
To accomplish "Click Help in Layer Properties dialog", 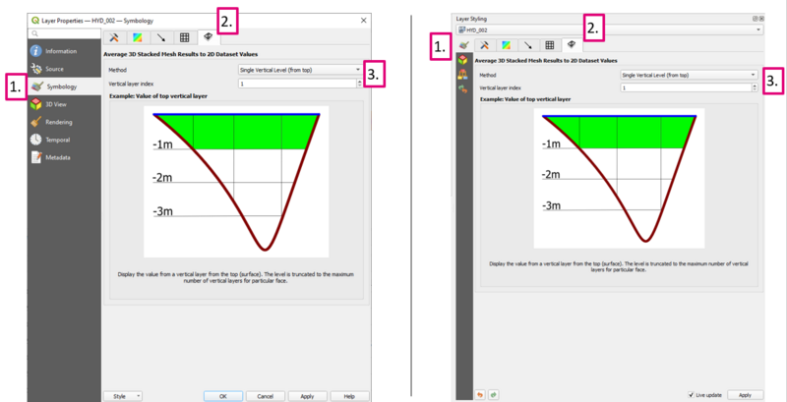I will click(349, 396).
